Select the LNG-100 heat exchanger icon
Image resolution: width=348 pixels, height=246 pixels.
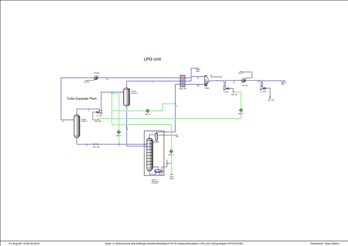coord(183,81)
